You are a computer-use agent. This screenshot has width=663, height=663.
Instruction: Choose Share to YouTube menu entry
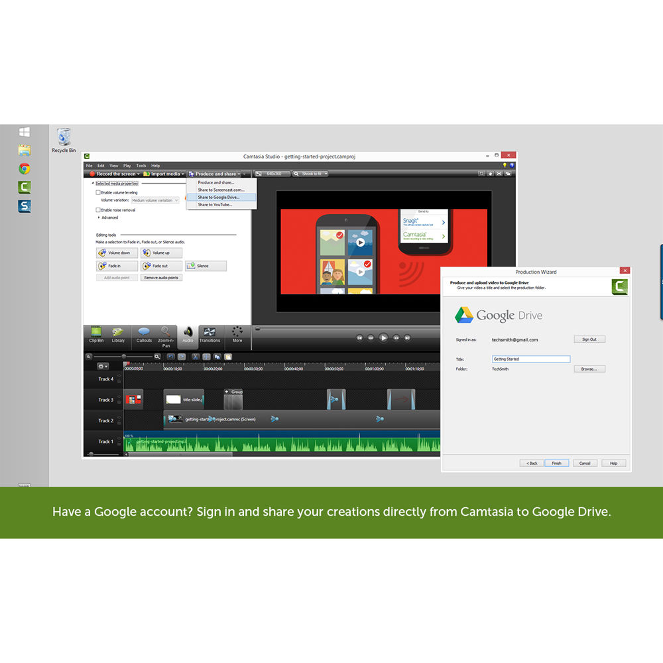(x=221, y=205)
